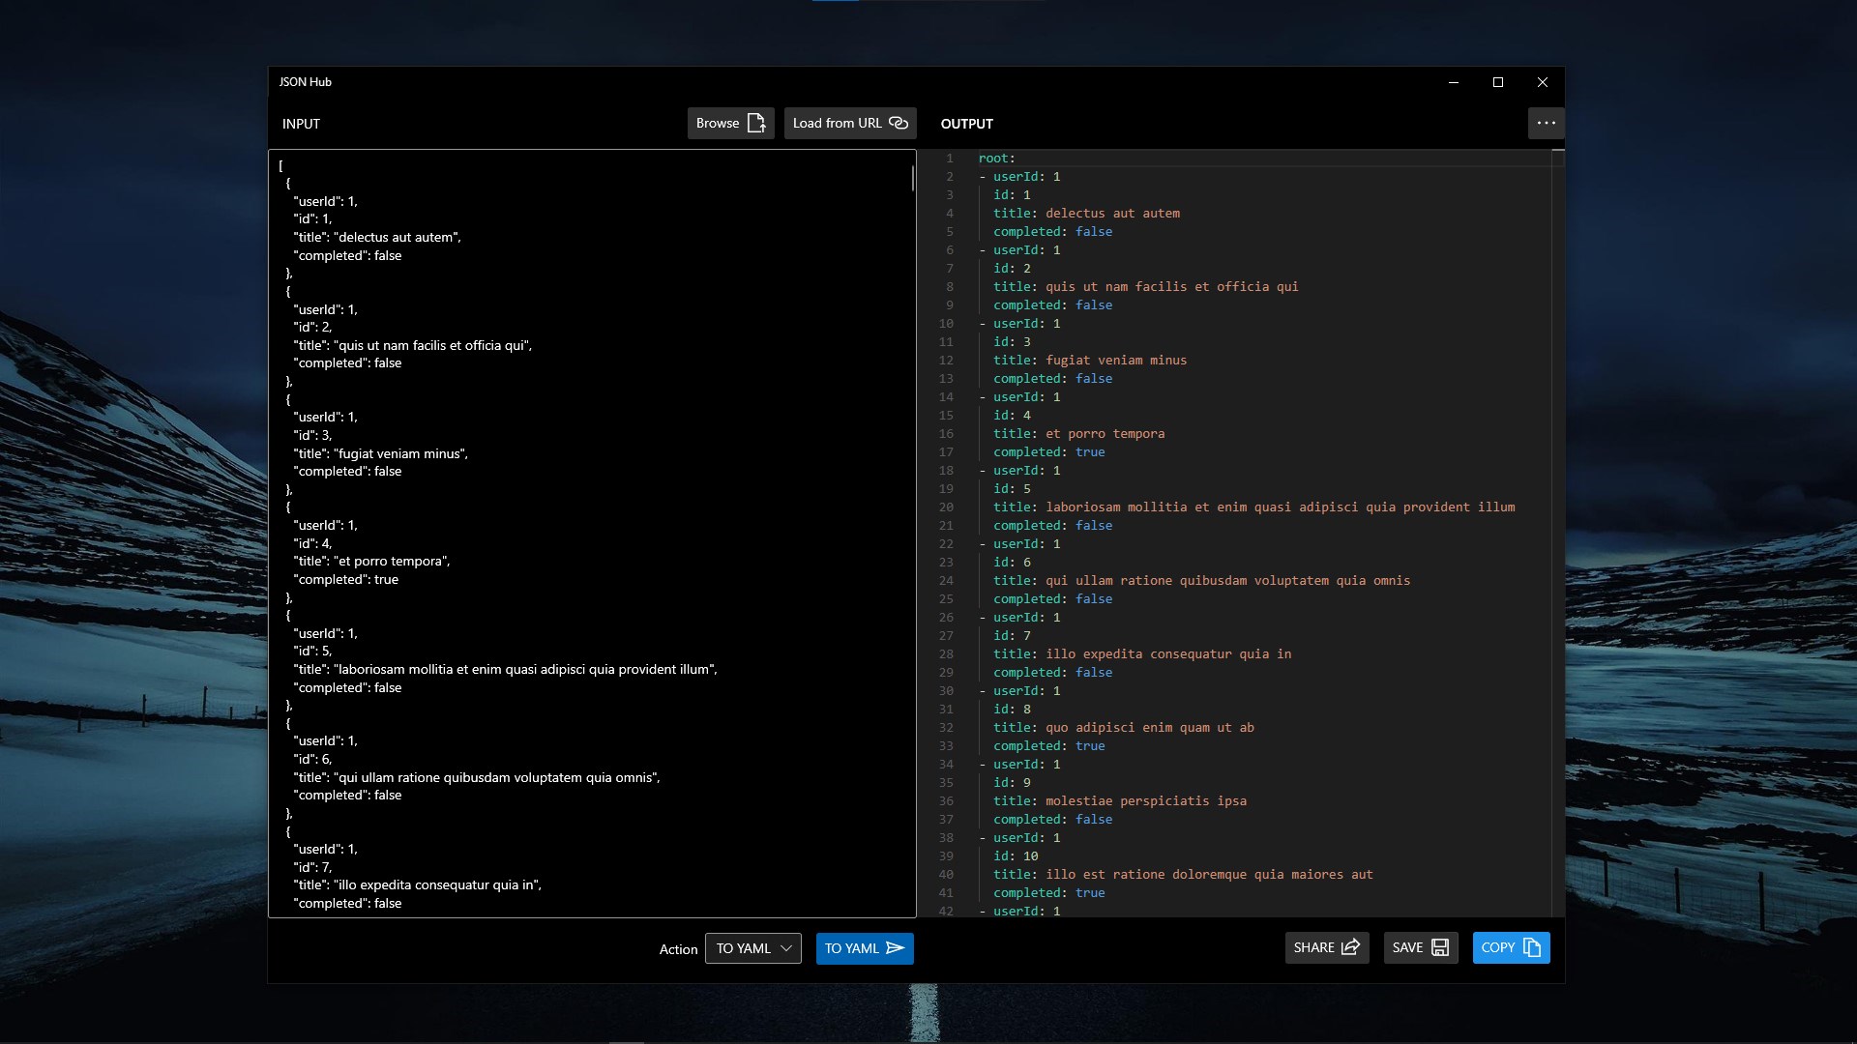Minimize the JSON Hub window

pos(1453,82)
